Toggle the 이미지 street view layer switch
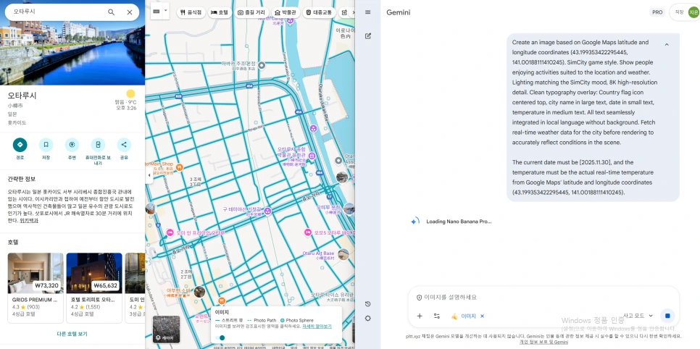Image resolution: width=700 pixels, height=349 pixels. coord(220,338)
